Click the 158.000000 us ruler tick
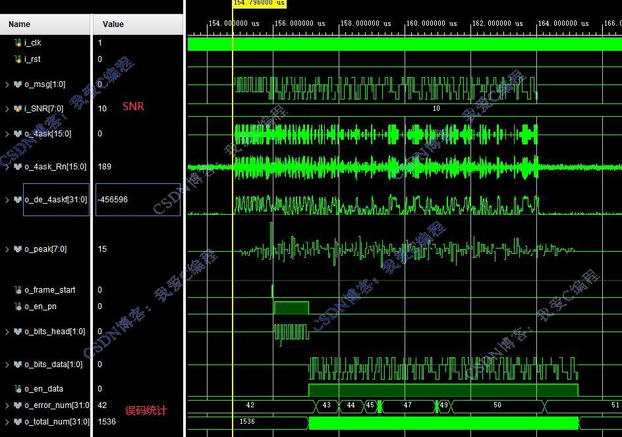Screen dimensions: 622x437 (366, 23)
